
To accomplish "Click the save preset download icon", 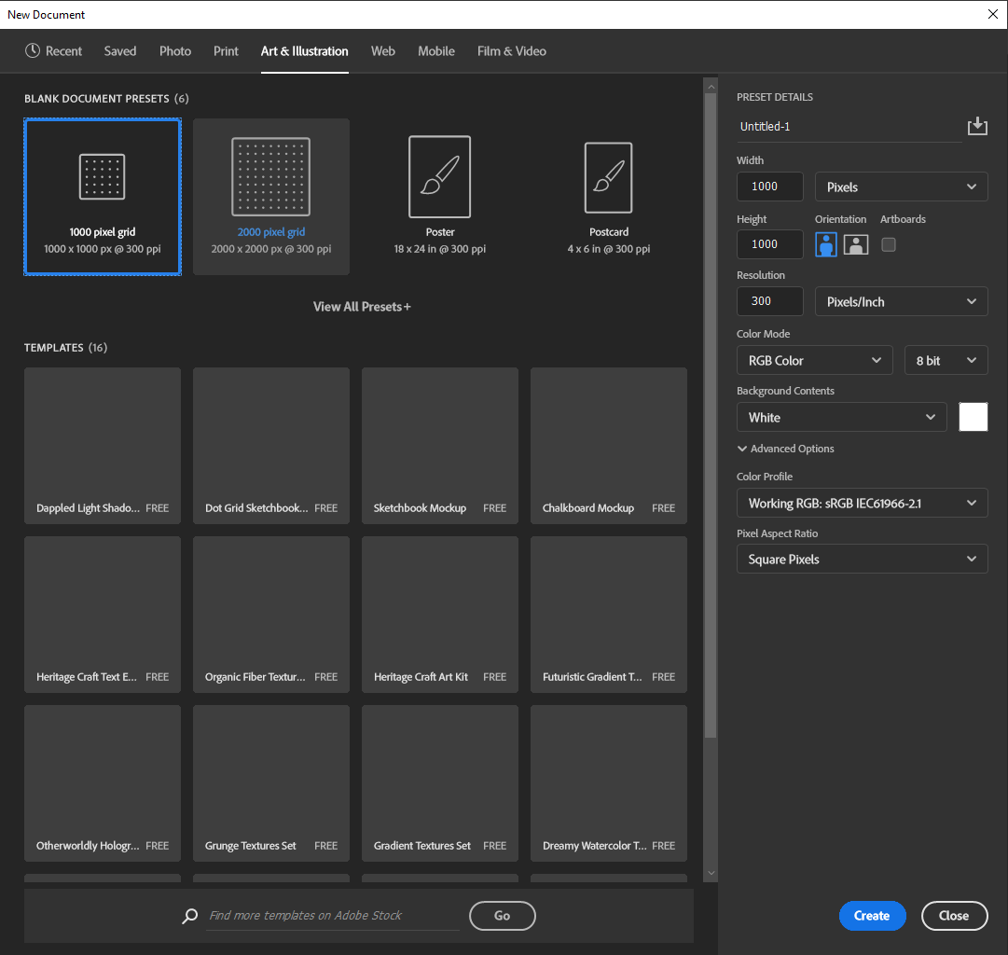I will click(977, 125).
